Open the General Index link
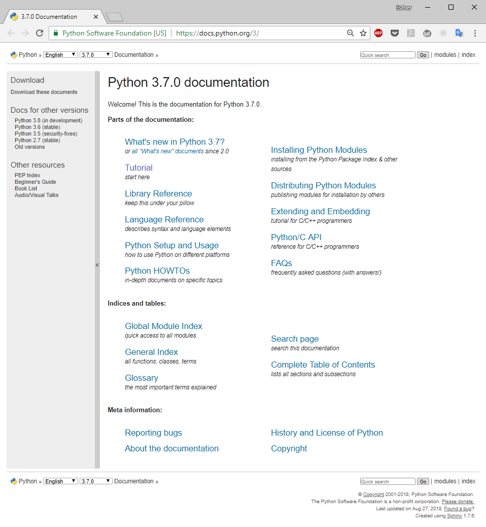Image resolution: width=486 pixels, height=527 pixels. pos(152,352)
